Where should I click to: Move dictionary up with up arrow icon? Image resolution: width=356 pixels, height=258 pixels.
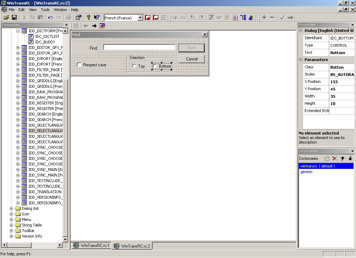click(342, 158)
